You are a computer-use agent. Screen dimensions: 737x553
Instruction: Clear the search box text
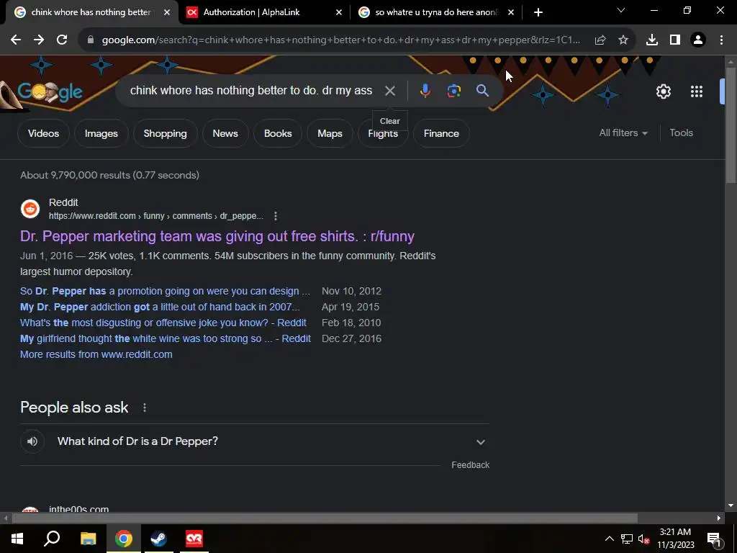390,91
